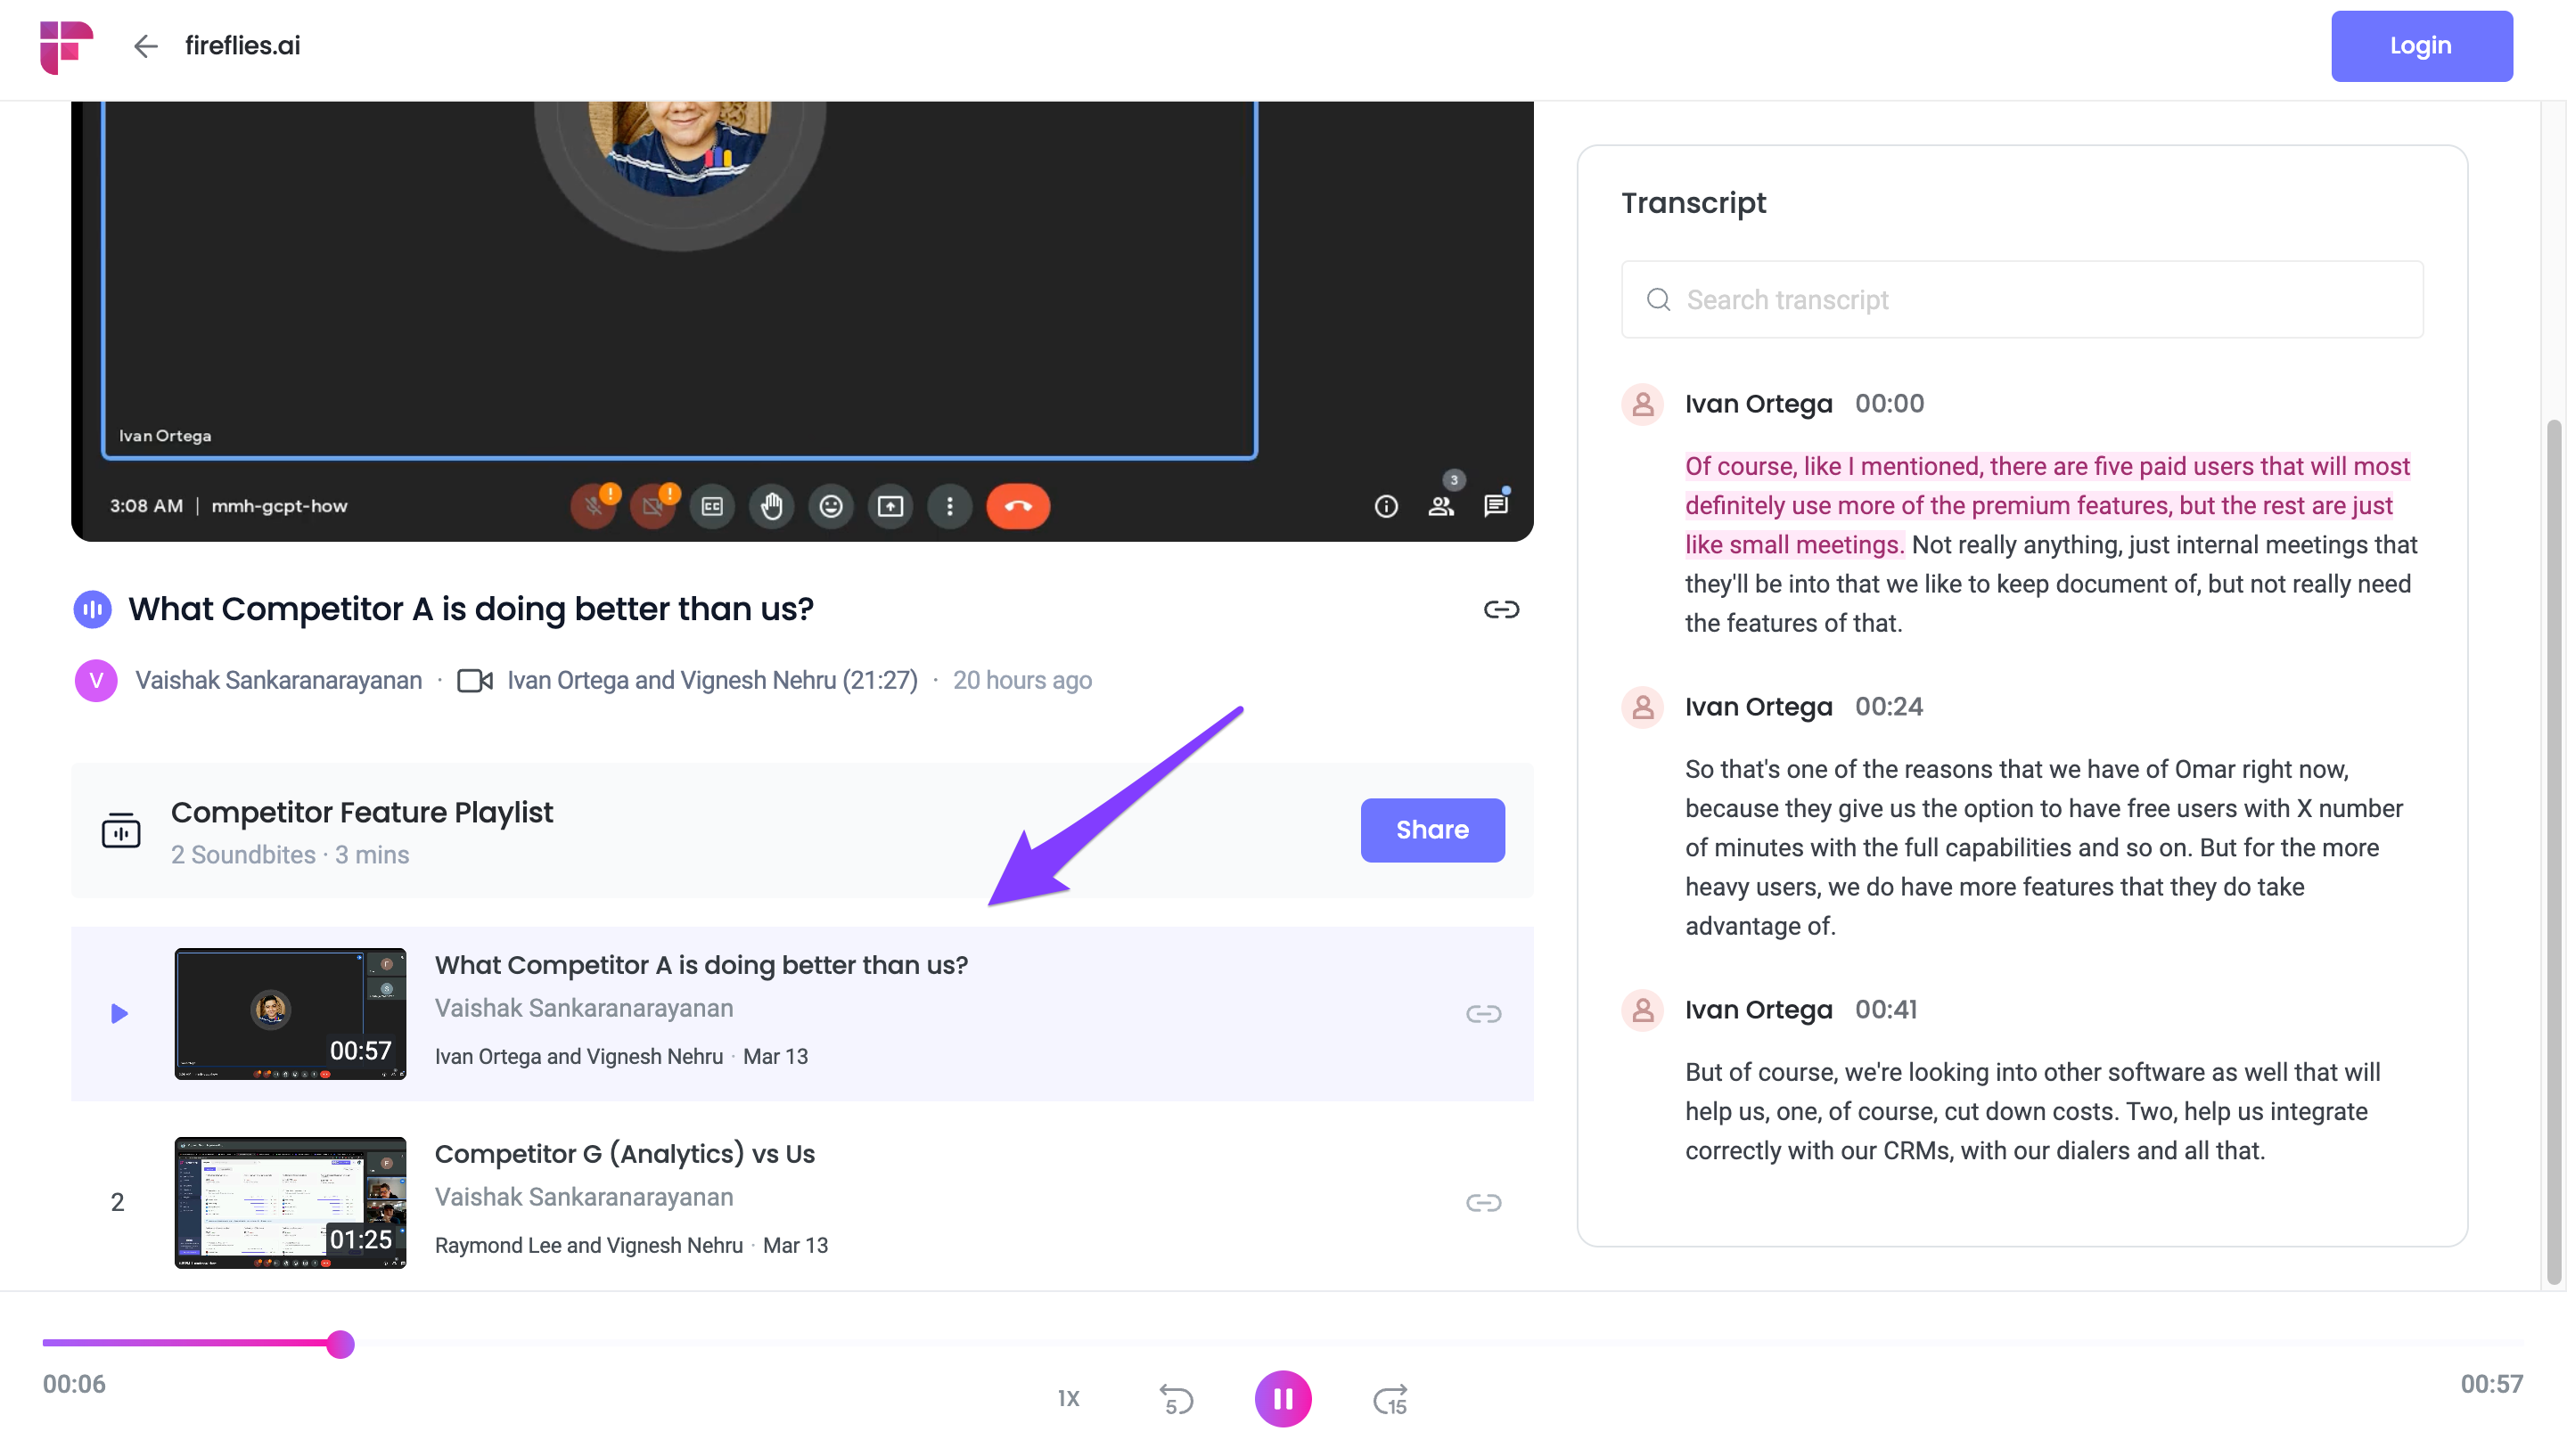
Task: Click 'Raymond Lee and Vignesh Nehru' meeting text
Action: [589, 1246]
